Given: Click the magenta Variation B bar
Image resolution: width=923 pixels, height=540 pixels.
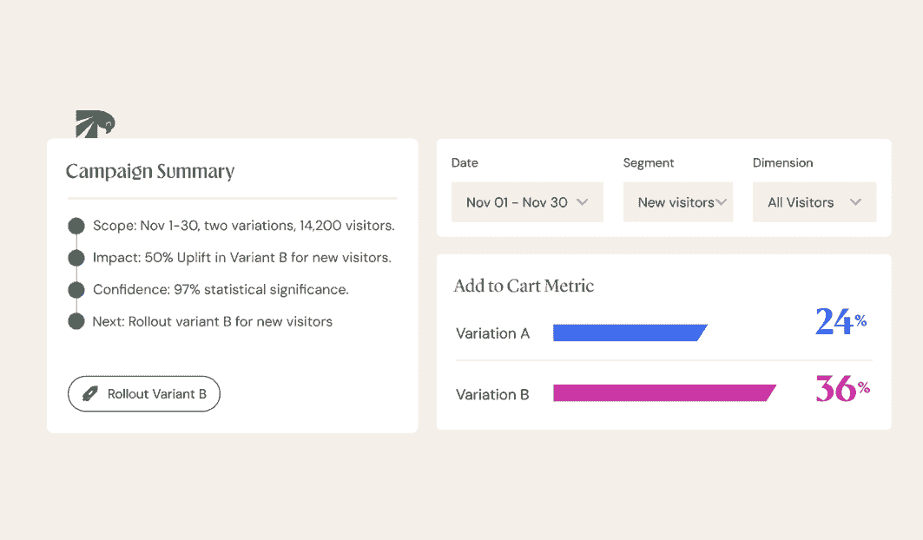Looking at the screenshot, I should pyautogui.click(x=664, y=392).
